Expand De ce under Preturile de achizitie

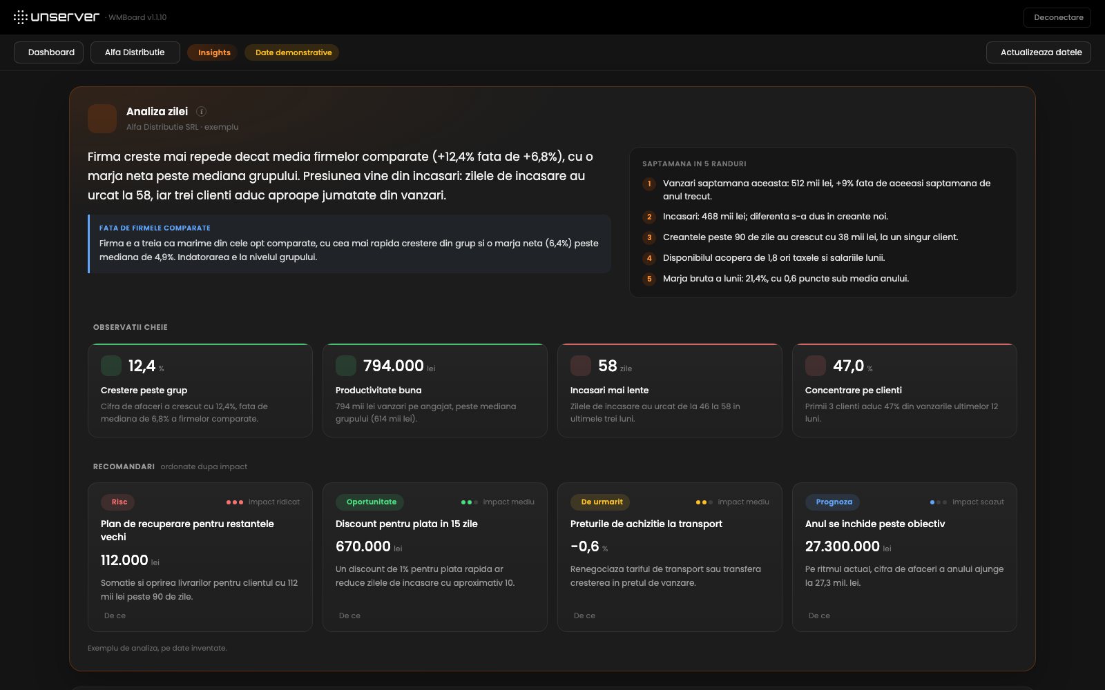tap(584, 615)
